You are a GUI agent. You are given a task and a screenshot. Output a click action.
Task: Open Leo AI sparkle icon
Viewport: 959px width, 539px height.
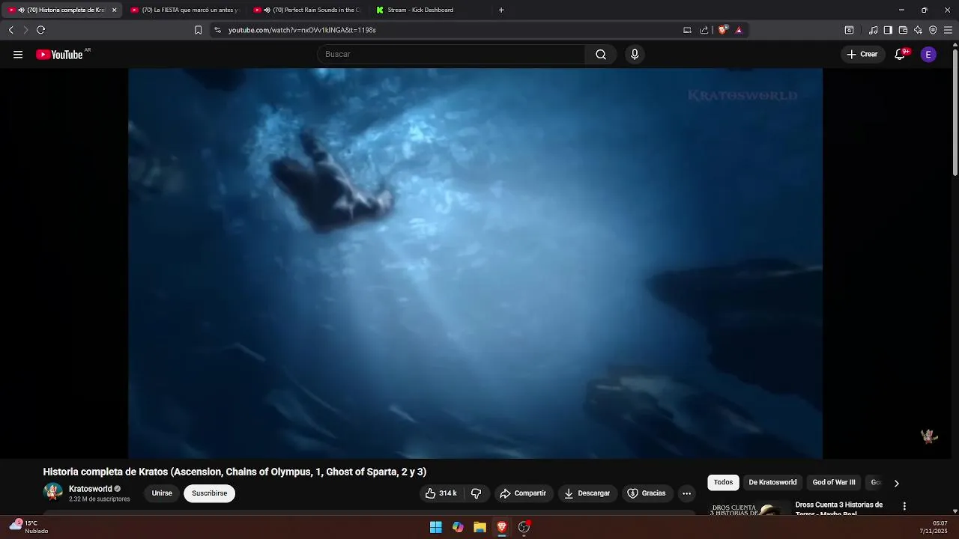(918, 30)
